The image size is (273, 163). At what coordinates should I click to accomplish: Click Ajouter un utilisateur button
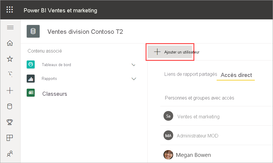tap(170, 52)
